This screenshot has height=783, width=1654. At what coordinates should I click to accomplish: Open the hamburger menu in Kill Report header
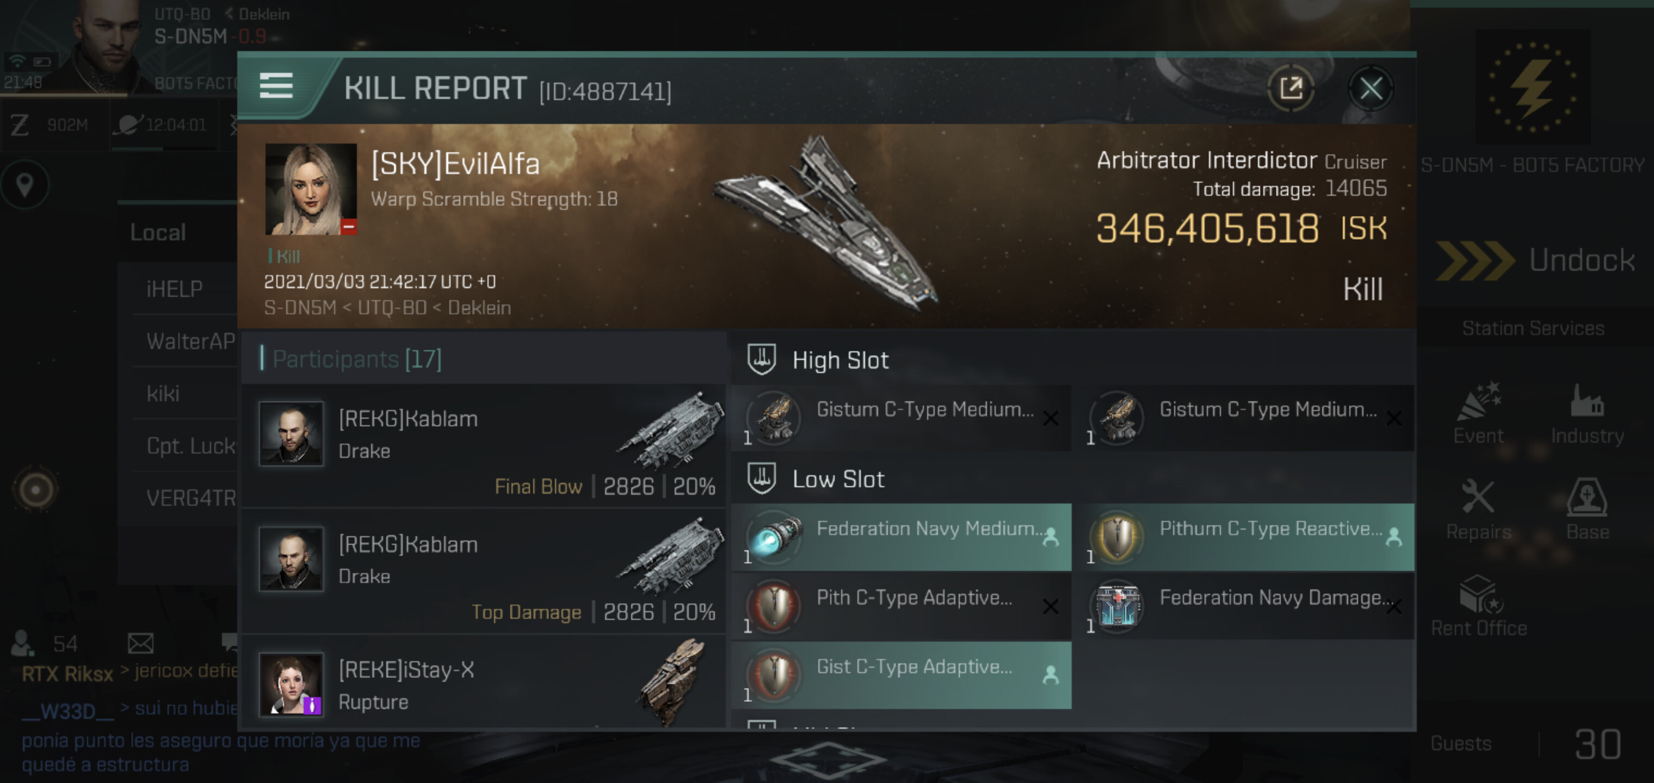click(276, 85)
